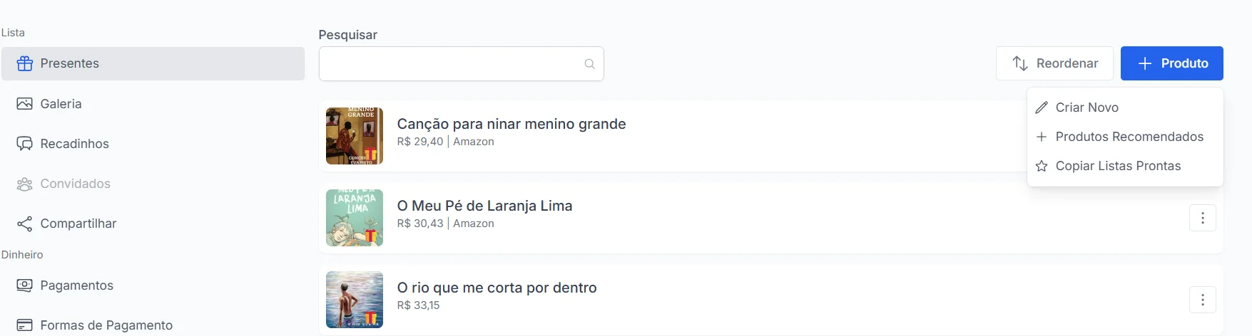Click the Convidados people icon
The width and height of the screenshot is (1252, 336).
pyautogui.click(x=25, y=184)
